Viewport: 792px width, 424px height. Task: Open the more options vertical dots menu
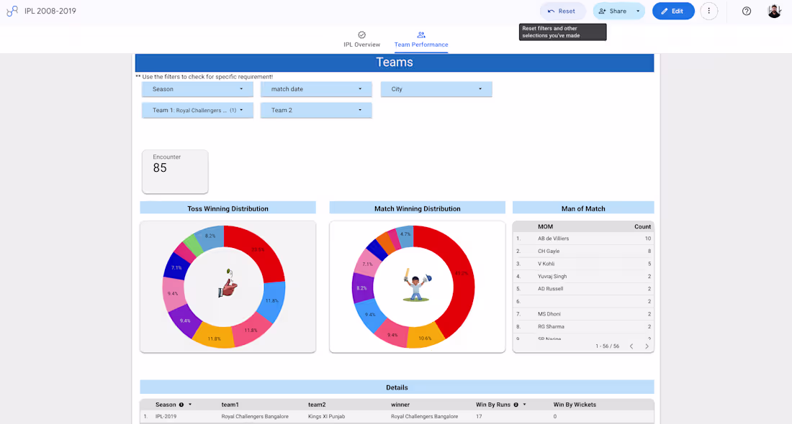pyautogui.click(x=708, y=11)
